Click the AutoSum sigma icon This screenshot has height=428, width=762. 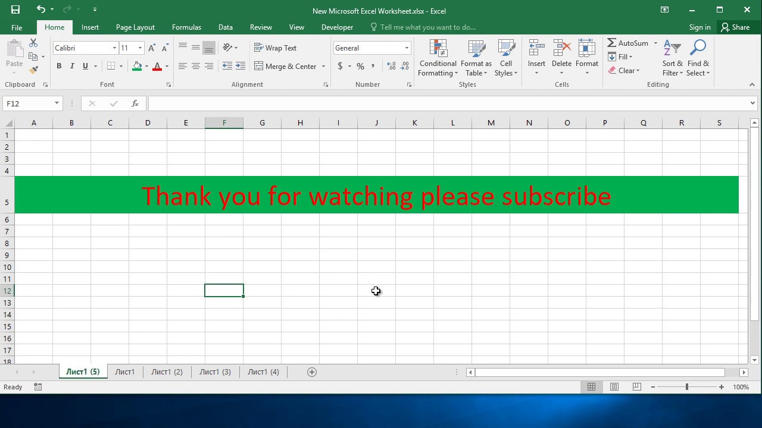612,43
